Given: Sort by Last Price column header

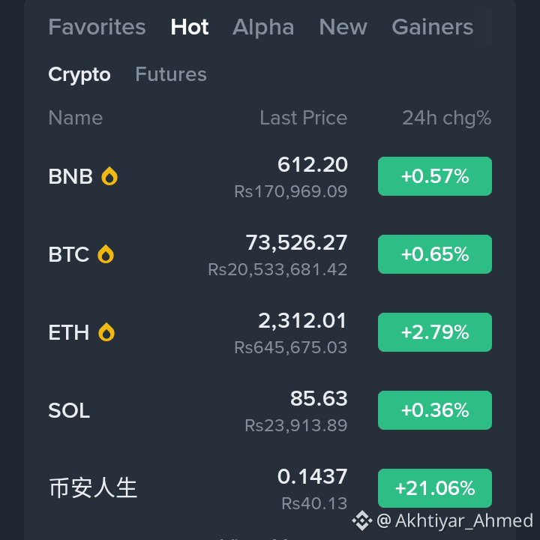Looking at the screenshot, I should click(x=304, y=118).
